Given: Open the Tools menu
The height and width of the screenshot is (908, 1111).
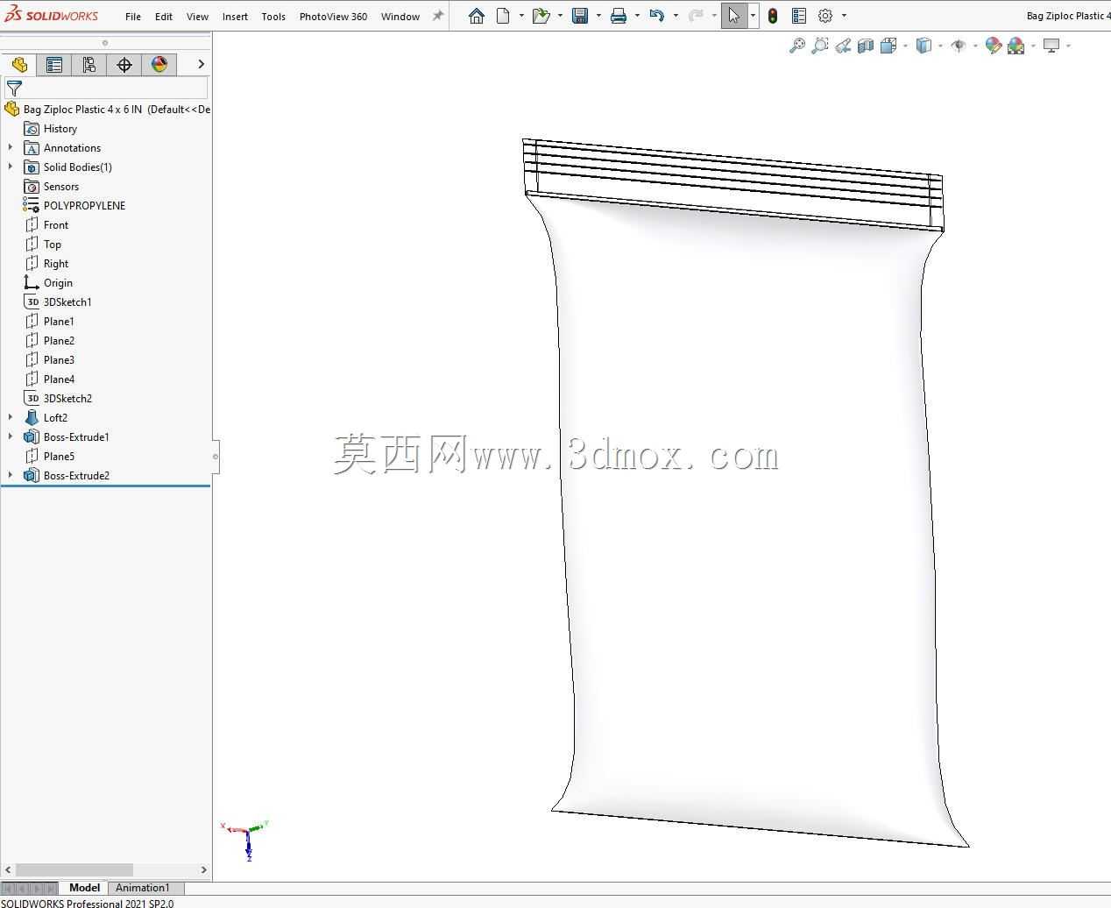Looking at the screenshot, I should tap(273, 17).
